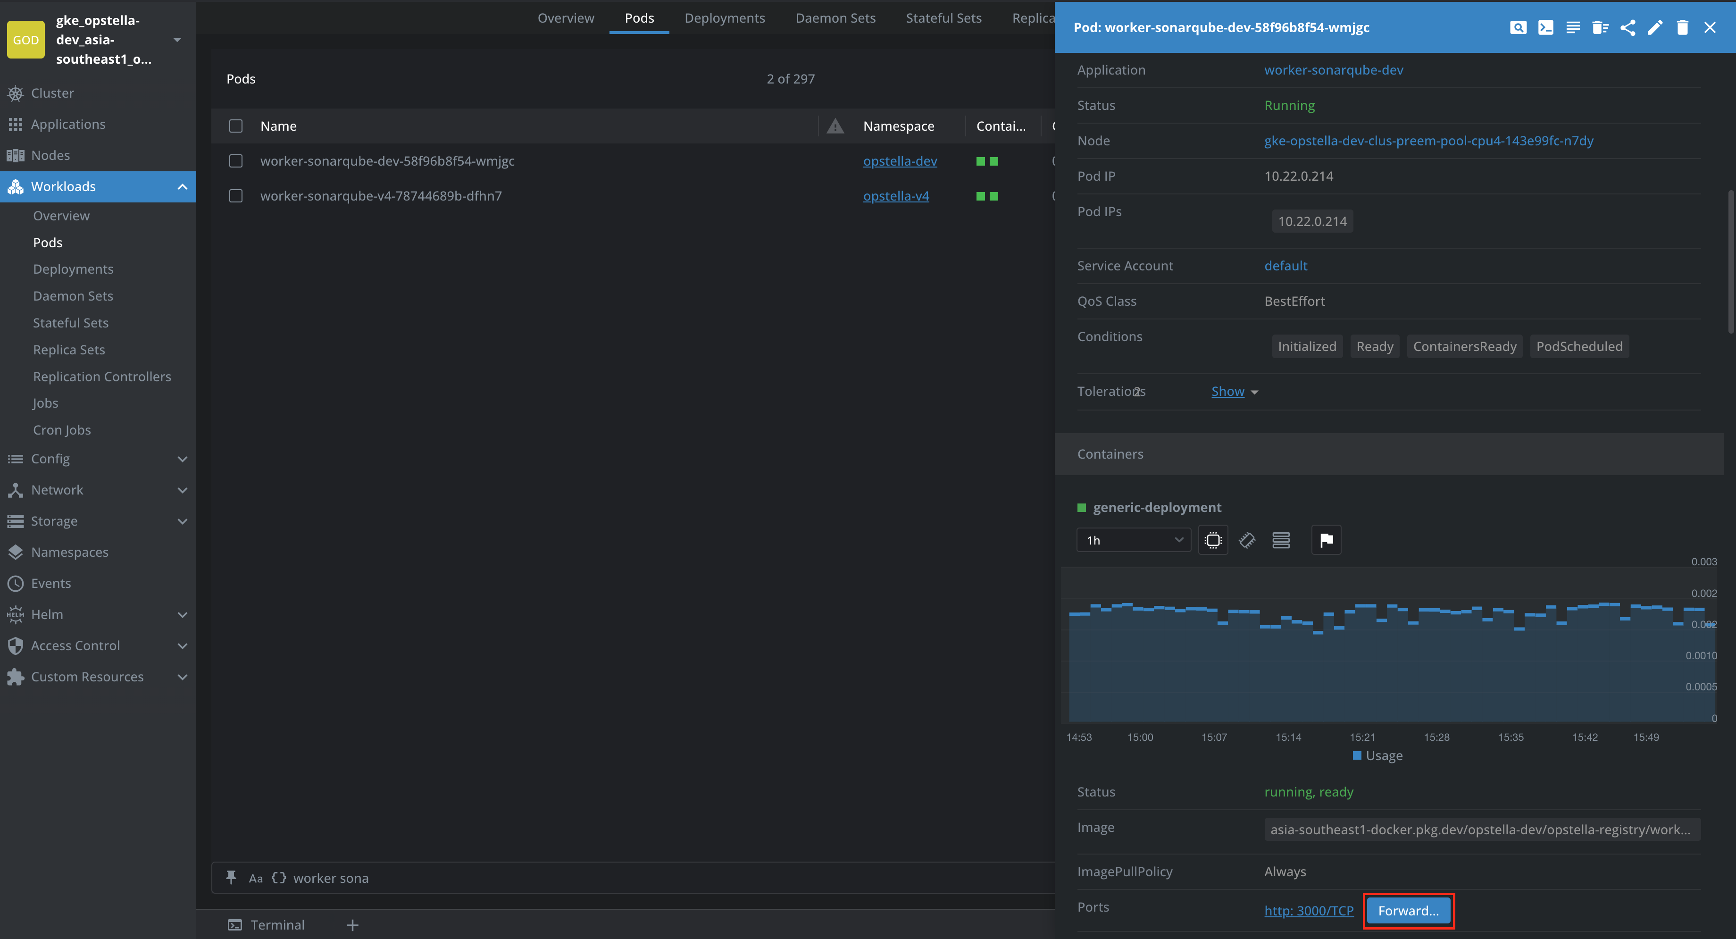This screenshot has width=1736, height=939.
Task: Open Namespaces in the sidebar
Action: pyautogui.click(x=98, y=552)
